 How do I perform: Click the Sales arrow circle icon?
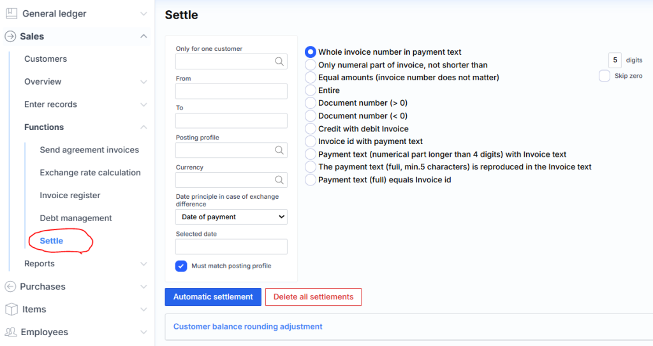[x=10, y=36]
